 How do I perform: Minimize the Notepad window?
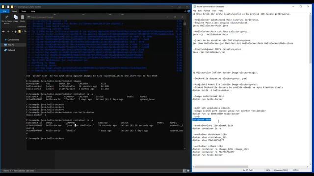pos(293,6)
